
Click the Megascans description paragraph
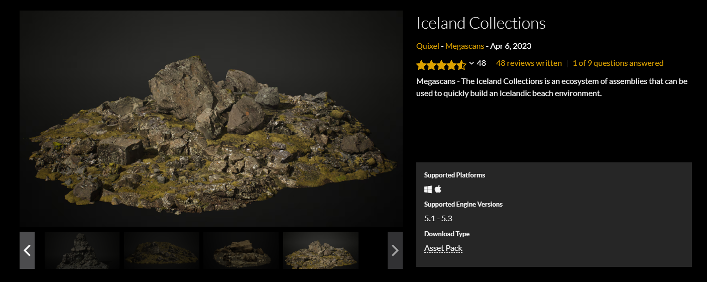pyautogui.click(x=552, y=87)
